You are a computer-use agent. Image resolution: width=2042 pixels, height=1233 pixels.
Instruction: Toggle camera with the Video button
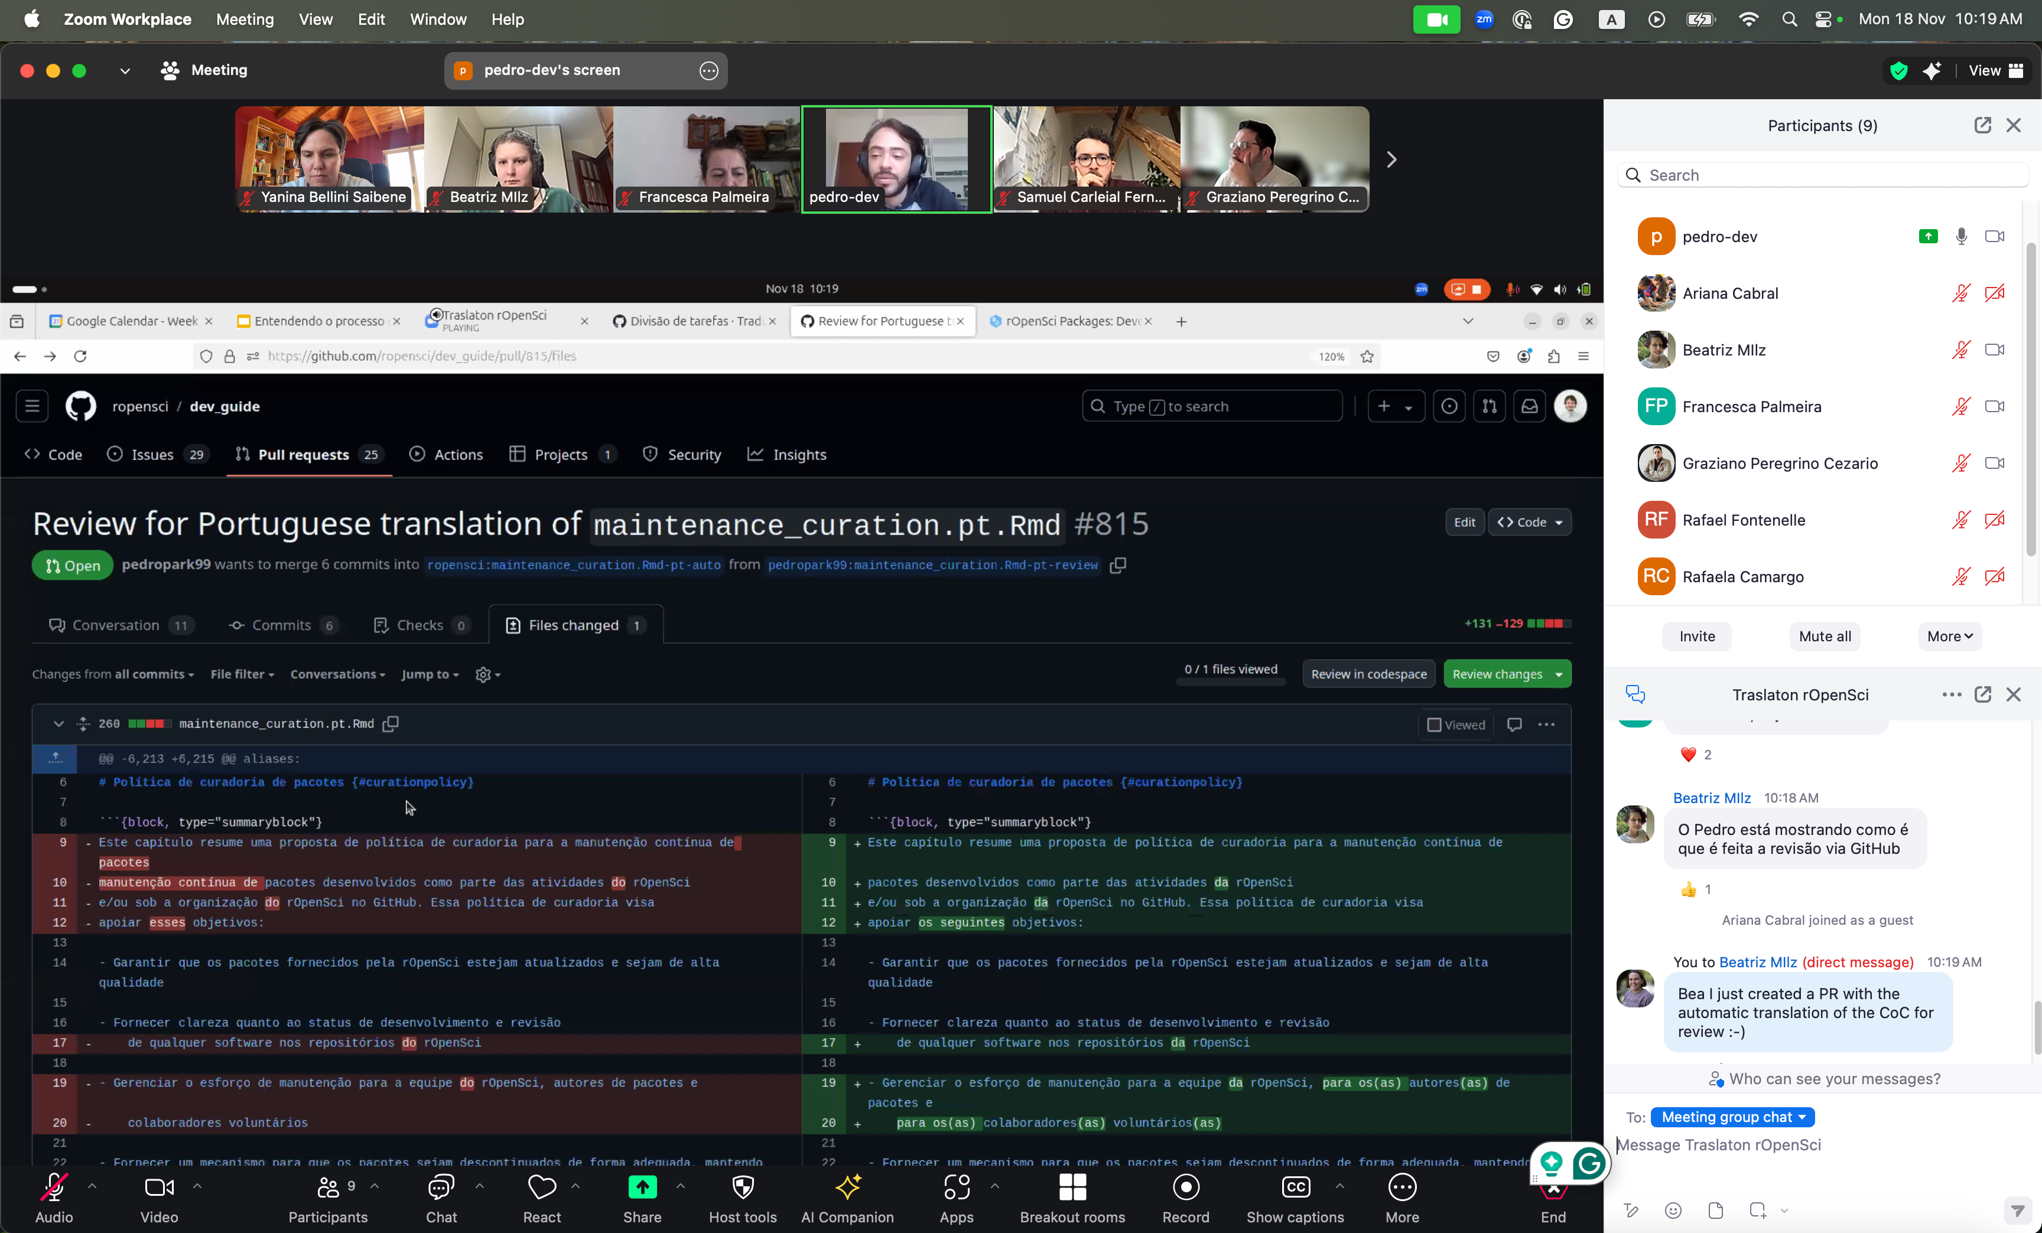(x=159, y=1198)
